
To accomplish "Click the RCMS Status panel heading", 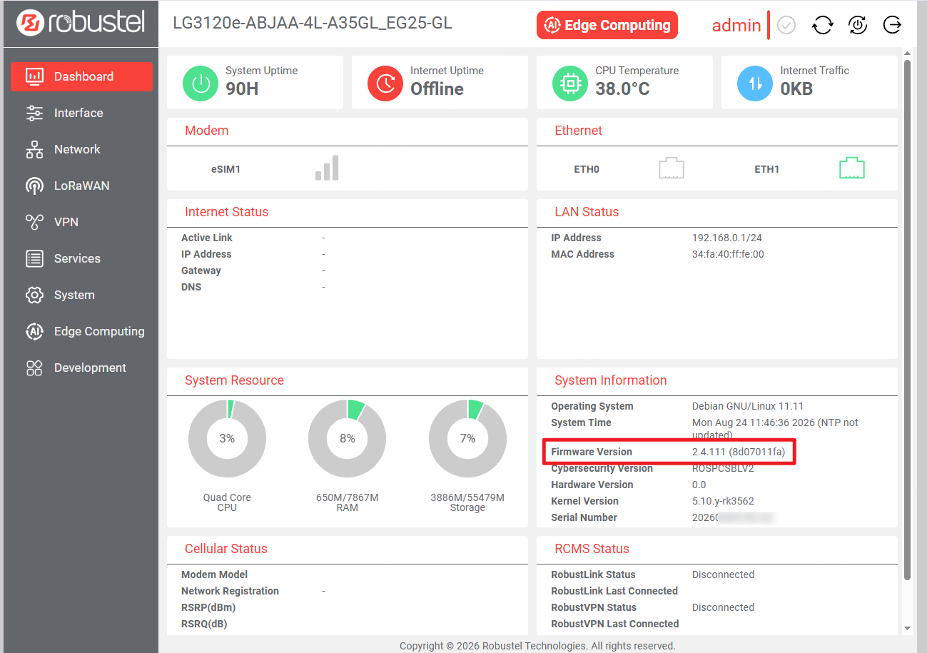I will pyautogui.click(x=592, y=549).
